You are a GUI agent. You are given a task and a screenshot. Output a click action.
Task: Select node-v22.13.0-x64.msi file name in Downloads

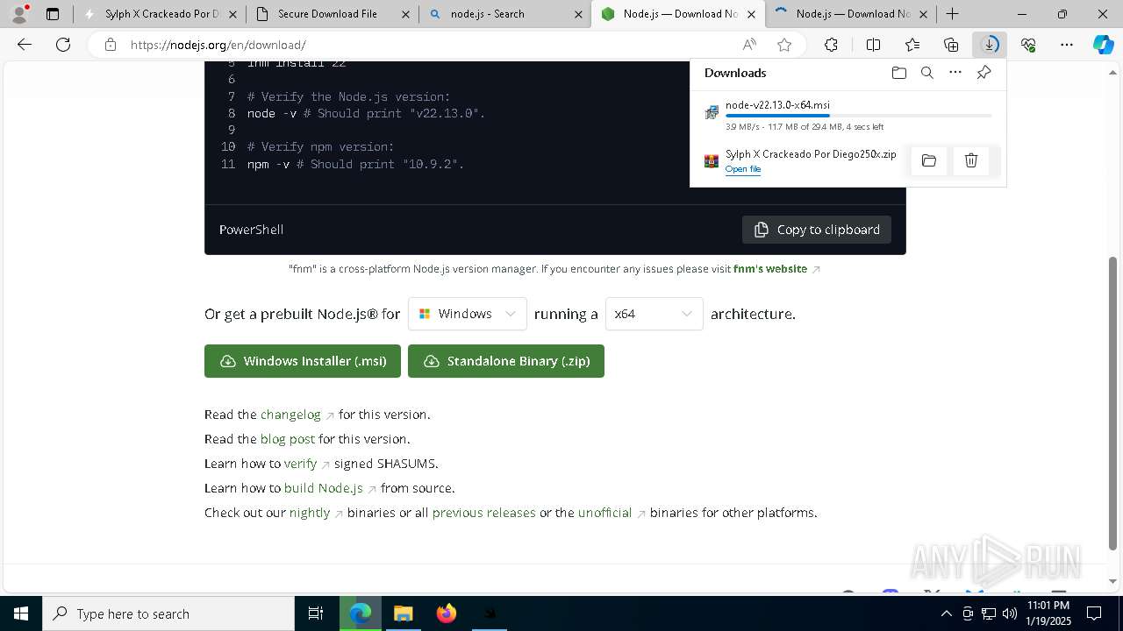point(777,105)
